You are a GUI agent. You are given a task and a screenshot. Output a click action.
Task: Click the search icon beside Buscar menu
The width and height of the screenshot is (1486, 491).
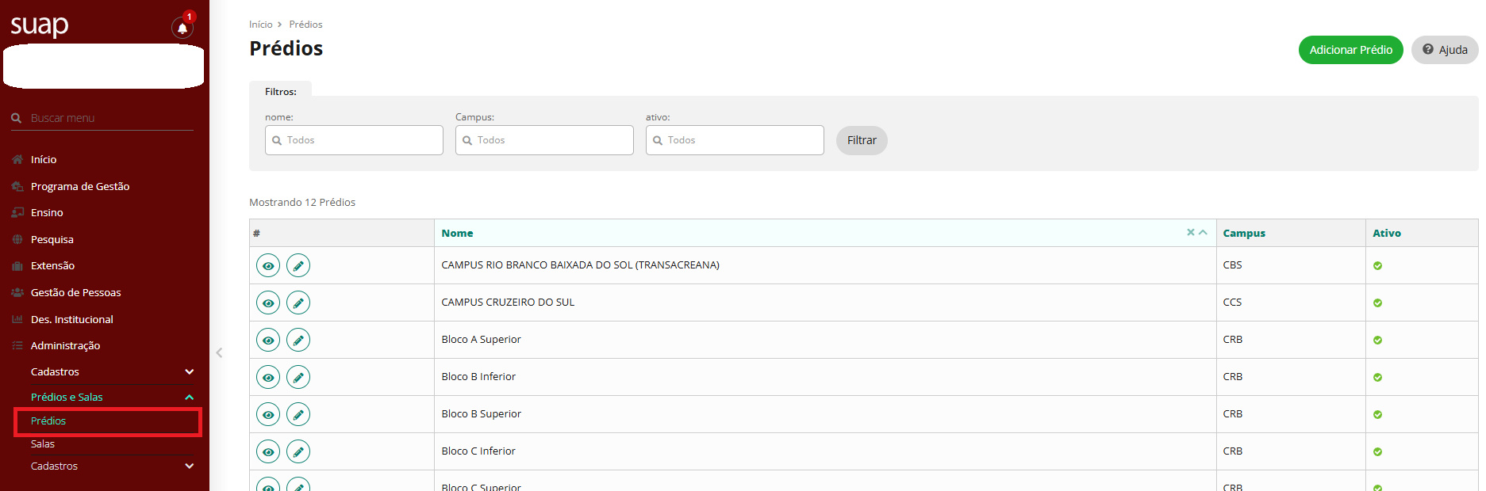pos(16,118)
